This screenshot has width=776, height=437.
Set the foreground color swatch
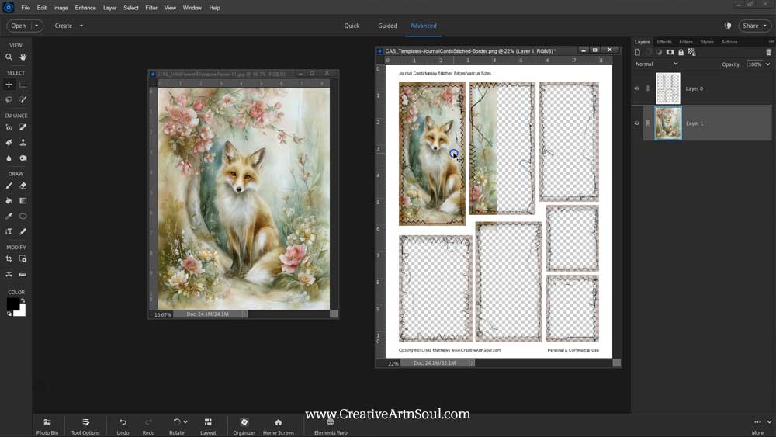(12, 303)
